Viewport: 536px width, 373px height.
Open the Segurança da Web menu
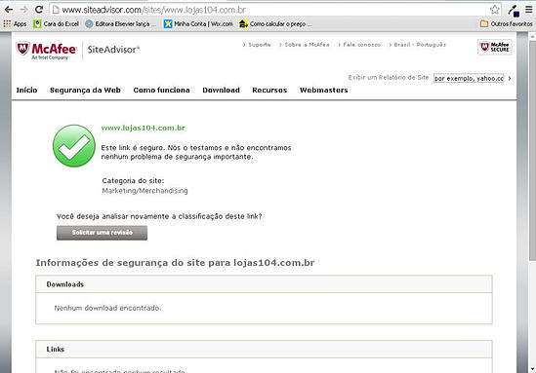[x=85, y=90]
